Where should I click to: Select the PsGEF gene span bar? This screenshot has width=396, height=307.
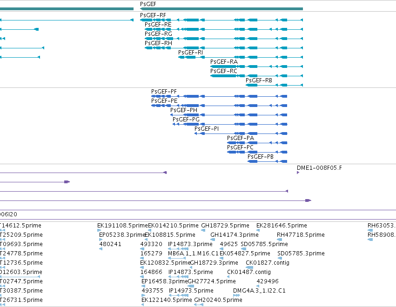(x=221, y=9)
